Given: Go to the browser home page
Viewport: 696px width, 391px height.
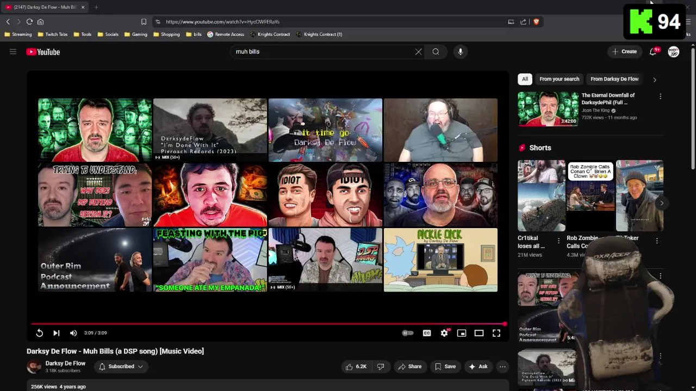Looking at the screenshot, I should [x=40, y=22].
